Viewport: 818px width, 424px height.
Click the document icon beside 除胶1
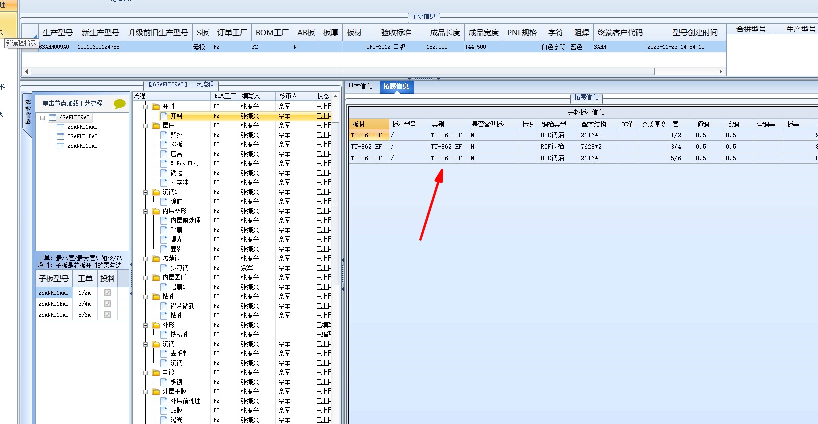pos(164,202)
